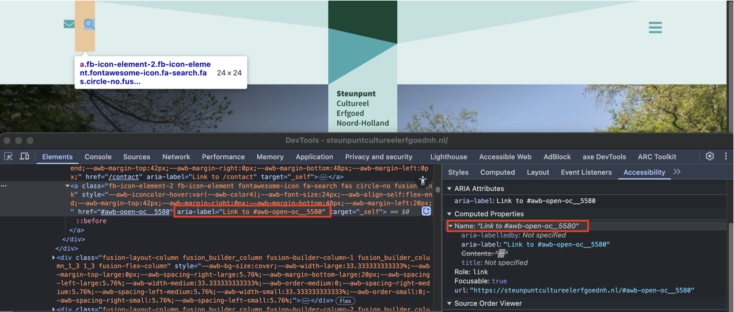Image resolution: width=734 pixels, height=312 pixels.
Task: Click the envelope contact icon on the webpage
Action: click(x=69, y=24)
